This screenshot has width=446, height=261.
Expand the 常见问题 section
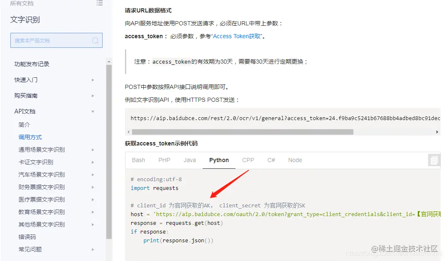click(x=93, y=250)
